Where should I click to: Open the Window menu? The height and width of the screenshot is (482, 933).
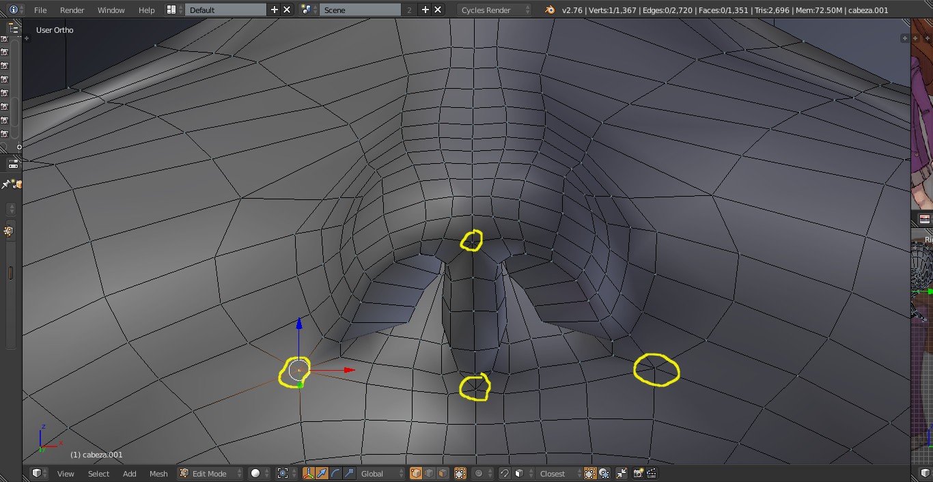pyautogui.click(x=111, y=10)
